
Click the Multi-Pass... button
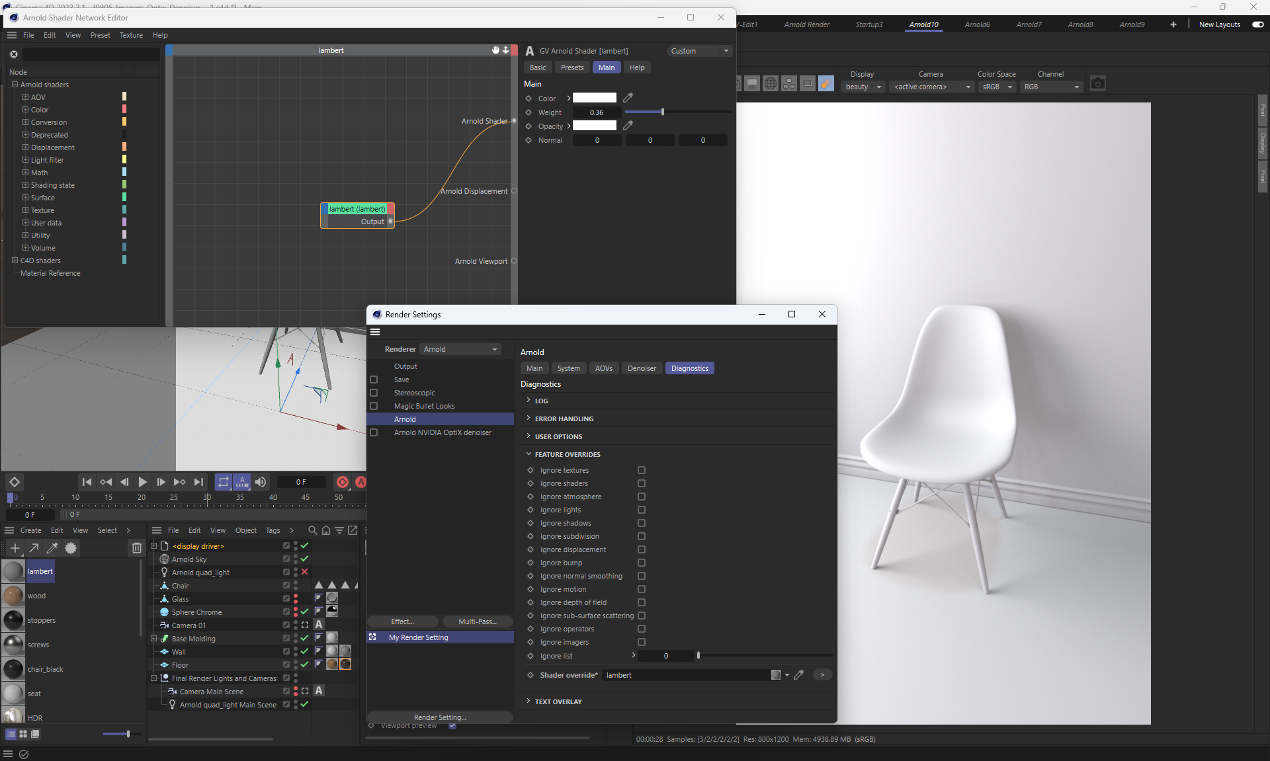point(477,621)
